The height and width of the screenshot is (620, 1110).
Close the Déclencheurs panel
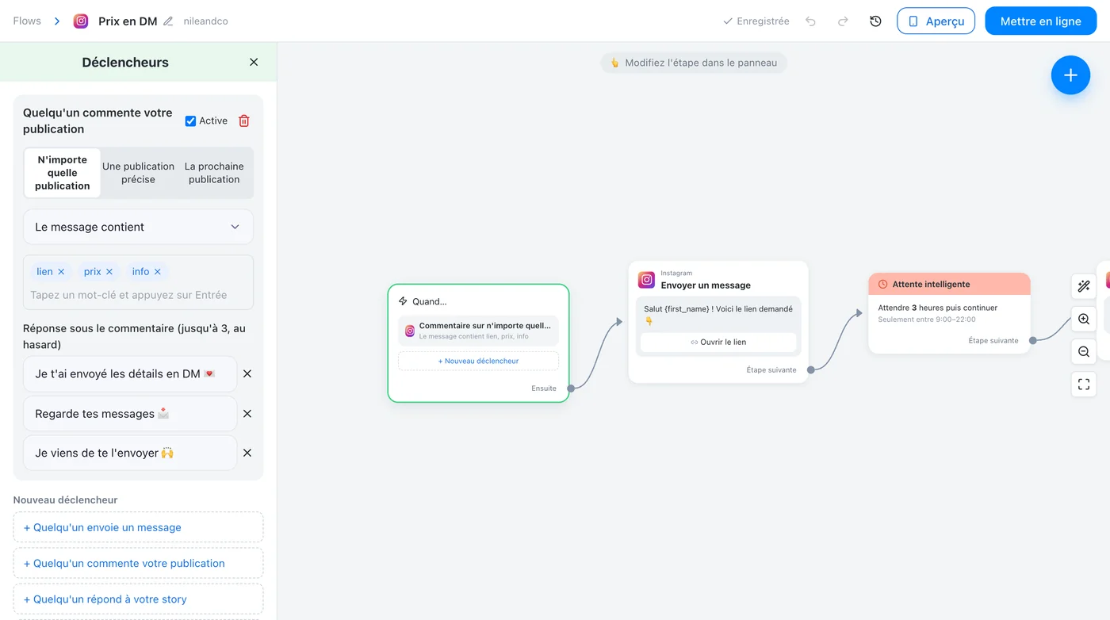[254, 62]
